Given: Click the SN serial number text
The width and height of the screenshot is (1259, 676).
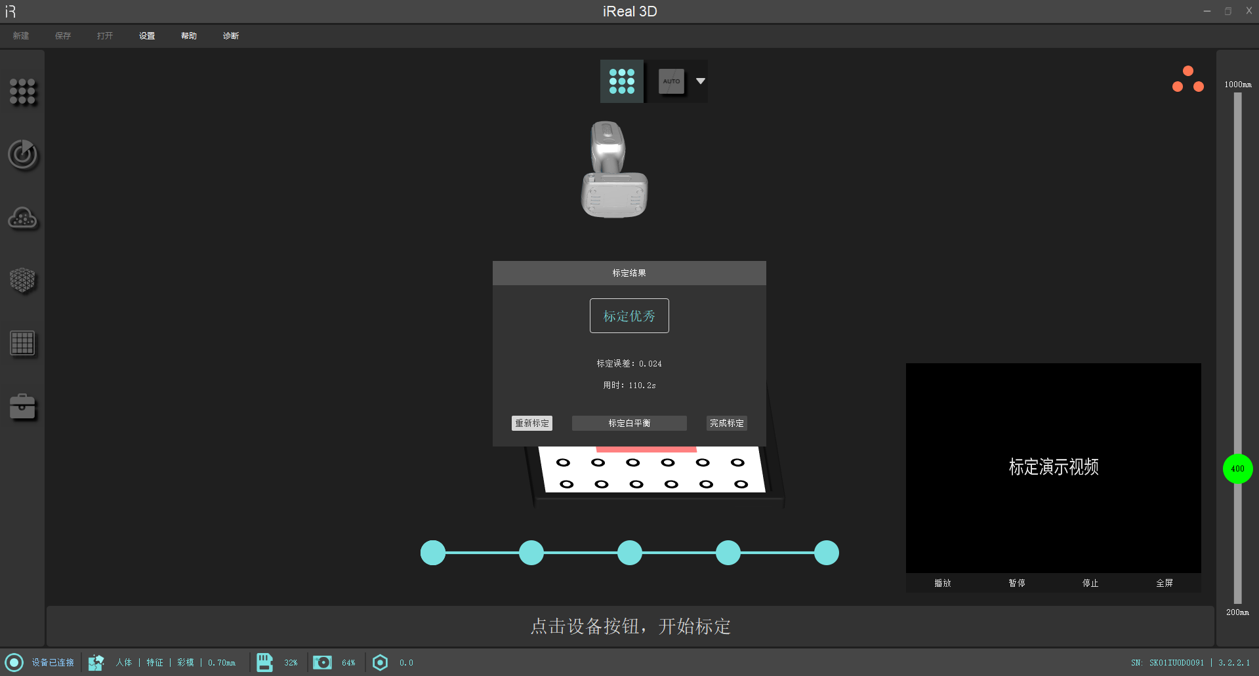Looking at the screenshot, I should tap(1168, 663).
